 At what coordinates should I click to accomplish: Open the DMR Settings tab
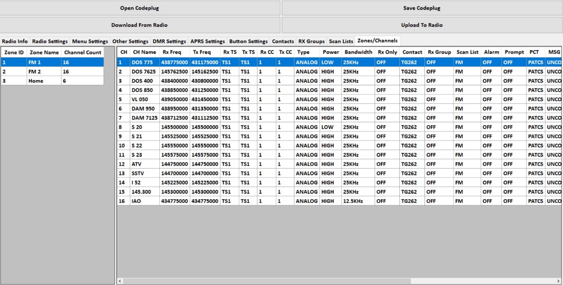169,41
